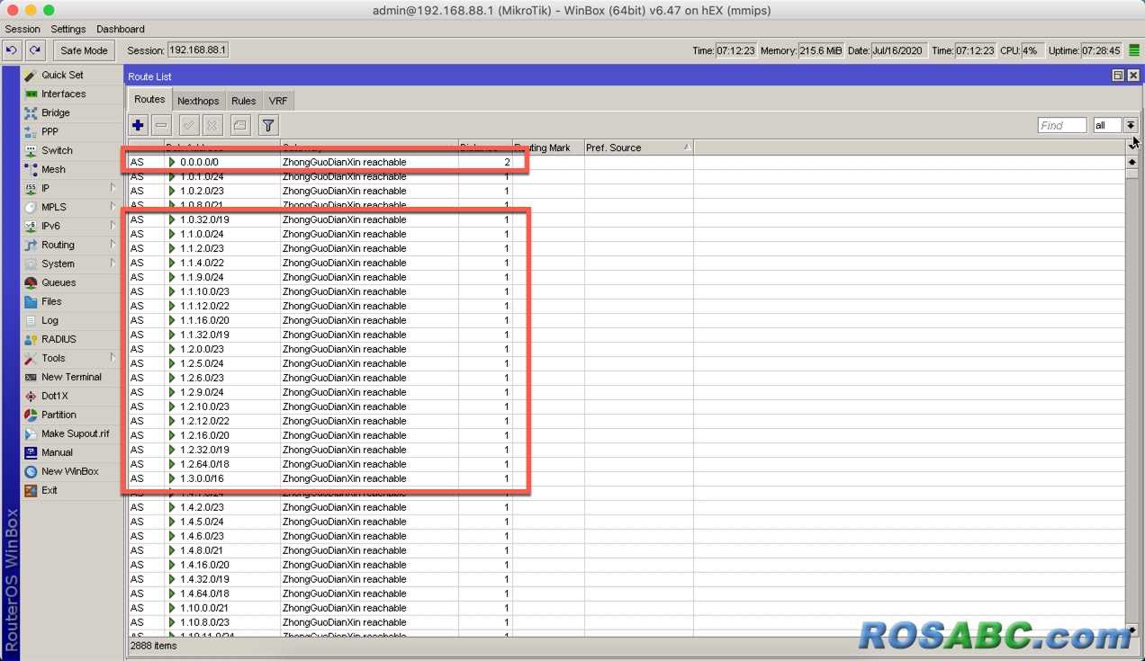Select the 1.3.0.0/16 route row
1145x661 pixels.
click(x=626, y=479)
